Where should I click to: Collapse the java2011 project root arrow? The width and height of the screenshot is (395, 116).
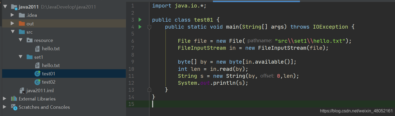click(5, 7)
